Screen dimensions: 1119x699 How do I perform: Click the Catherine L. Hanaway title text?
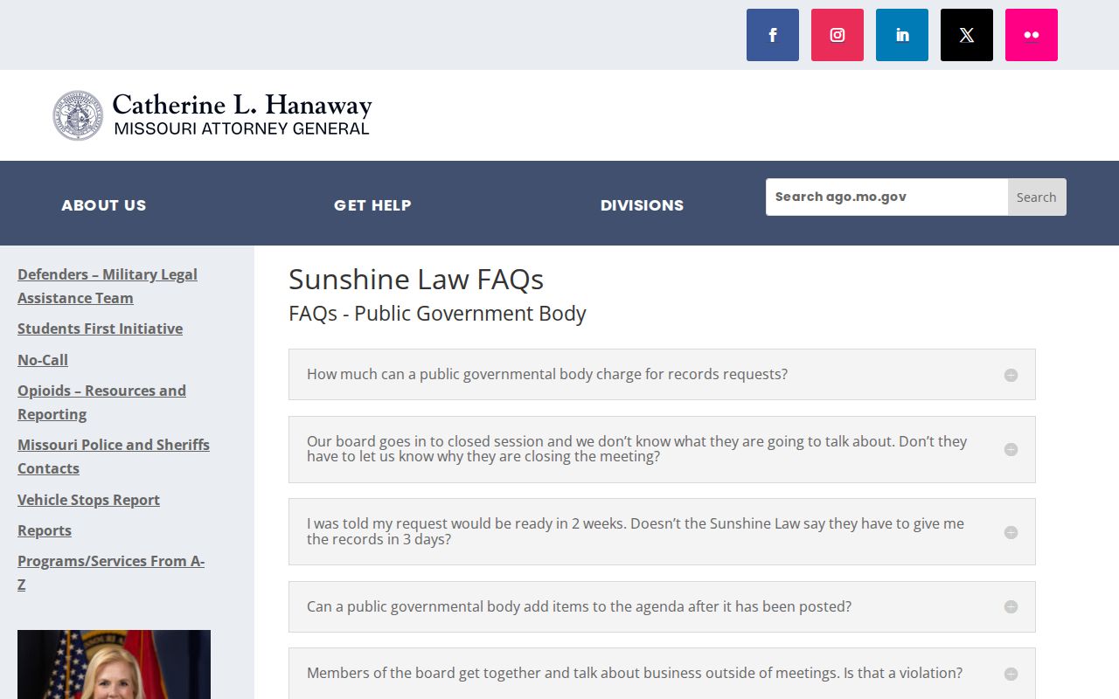242,106
